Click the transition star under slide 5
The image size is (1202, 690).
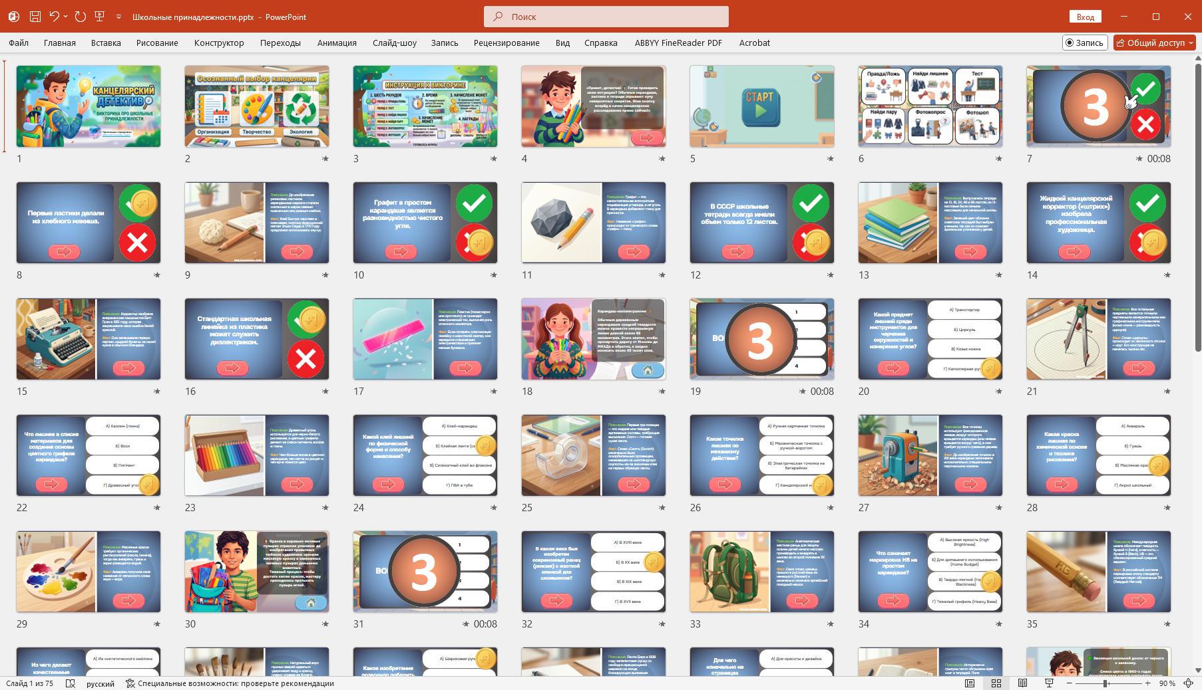pos(831,159)
